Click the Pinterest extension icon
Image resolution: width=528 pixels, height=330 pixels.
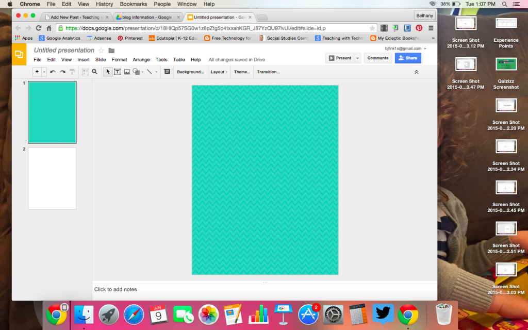tap(419, 28)
